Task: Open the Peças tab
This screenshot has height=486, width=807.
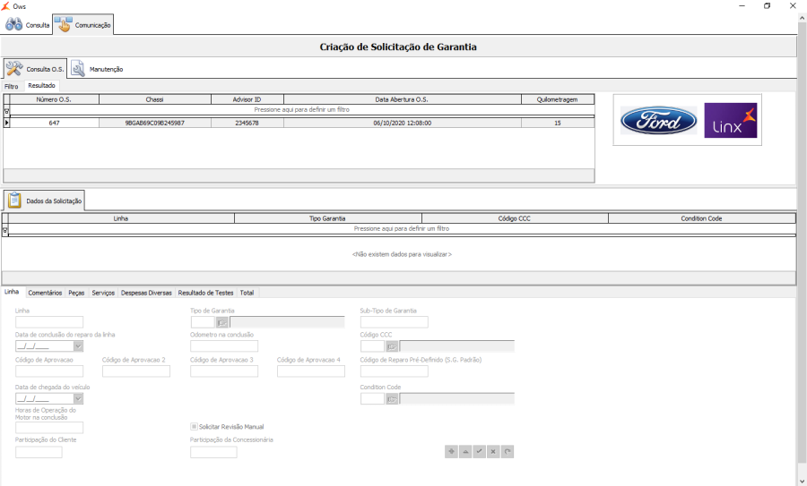Action: 76,293
